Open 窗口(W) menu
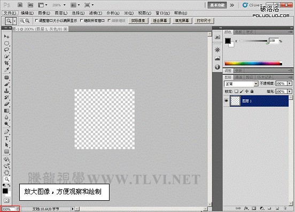 tap(162, 13)
